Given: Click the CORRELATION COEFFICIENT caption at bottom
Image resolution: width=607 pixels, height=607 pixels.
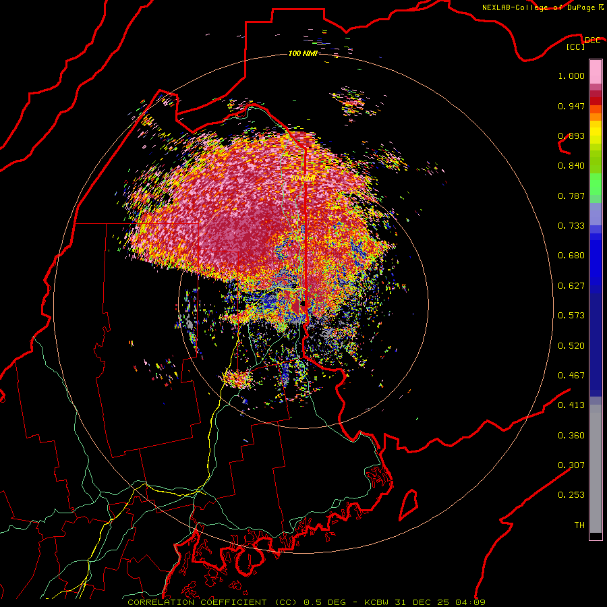Looking at the screenshot, I should point(307,602).
